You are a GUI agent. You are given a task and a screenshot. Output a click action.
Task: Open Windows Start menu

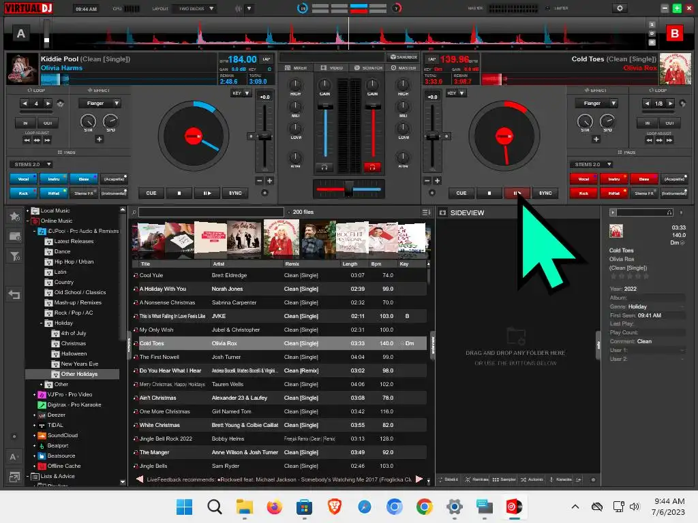click(184, 507)
